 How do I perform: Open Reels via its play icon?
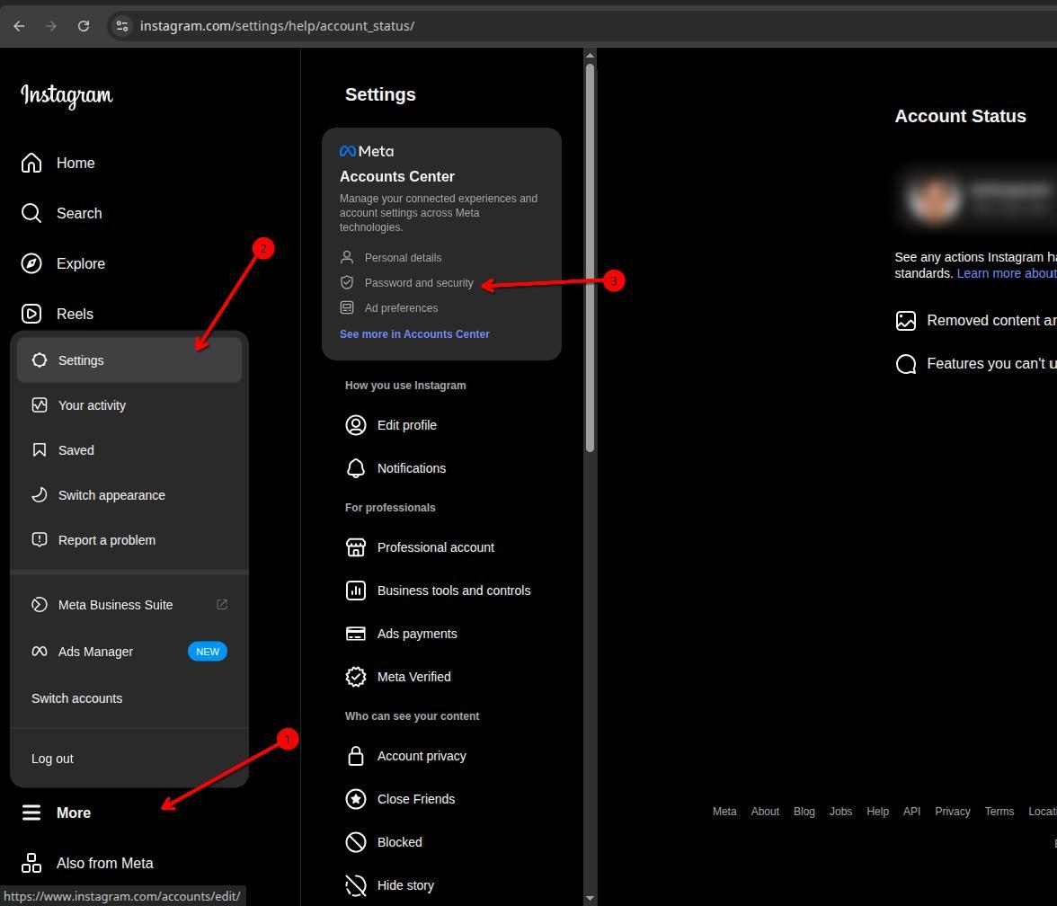[x=31, y=314]
